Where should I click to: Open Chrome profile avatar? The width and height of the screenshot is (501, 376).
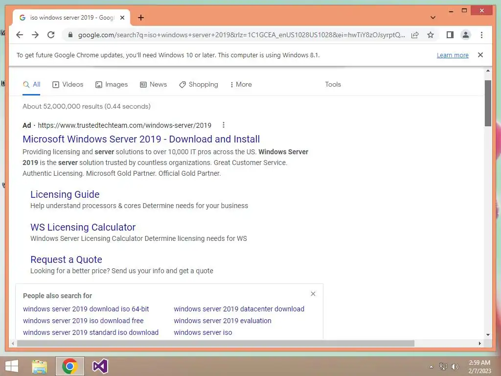(466, 35)
